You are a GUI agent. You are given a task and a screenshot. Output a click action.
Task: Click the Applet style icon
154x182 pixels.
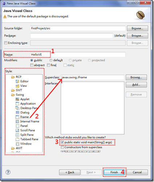[x=17, y=99]
